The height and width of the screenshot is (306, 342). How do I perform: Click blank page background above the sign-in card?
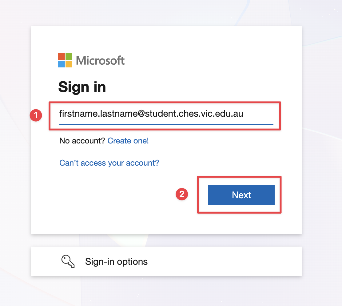click(x=166, y=12)
